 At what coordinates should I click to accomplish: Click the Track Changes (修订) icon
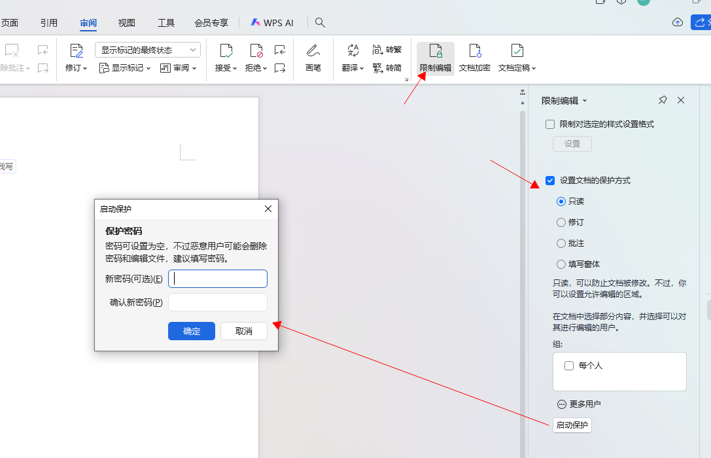coord(76,51)
